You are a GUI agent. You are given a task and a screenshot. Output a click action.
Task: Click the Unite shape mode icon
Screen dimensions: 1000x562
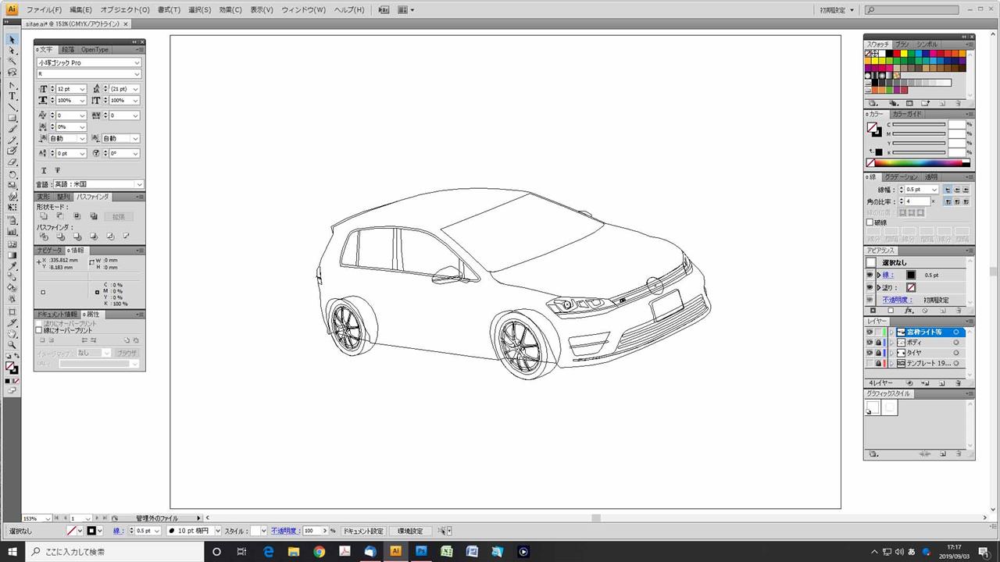[x=44, y=216]
